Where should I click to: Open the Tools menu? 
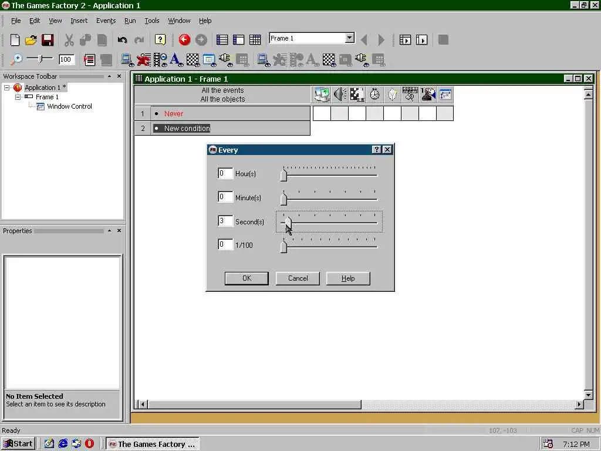pos(152,21)
